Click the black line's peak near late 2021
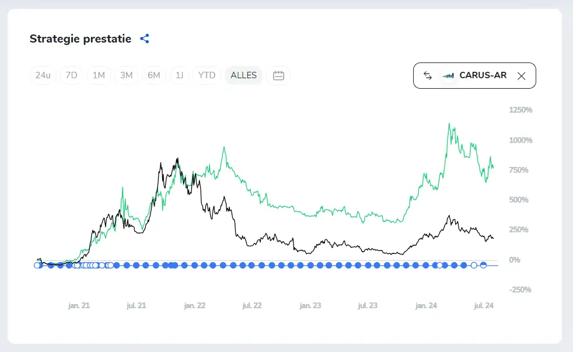 coord(177,158)
